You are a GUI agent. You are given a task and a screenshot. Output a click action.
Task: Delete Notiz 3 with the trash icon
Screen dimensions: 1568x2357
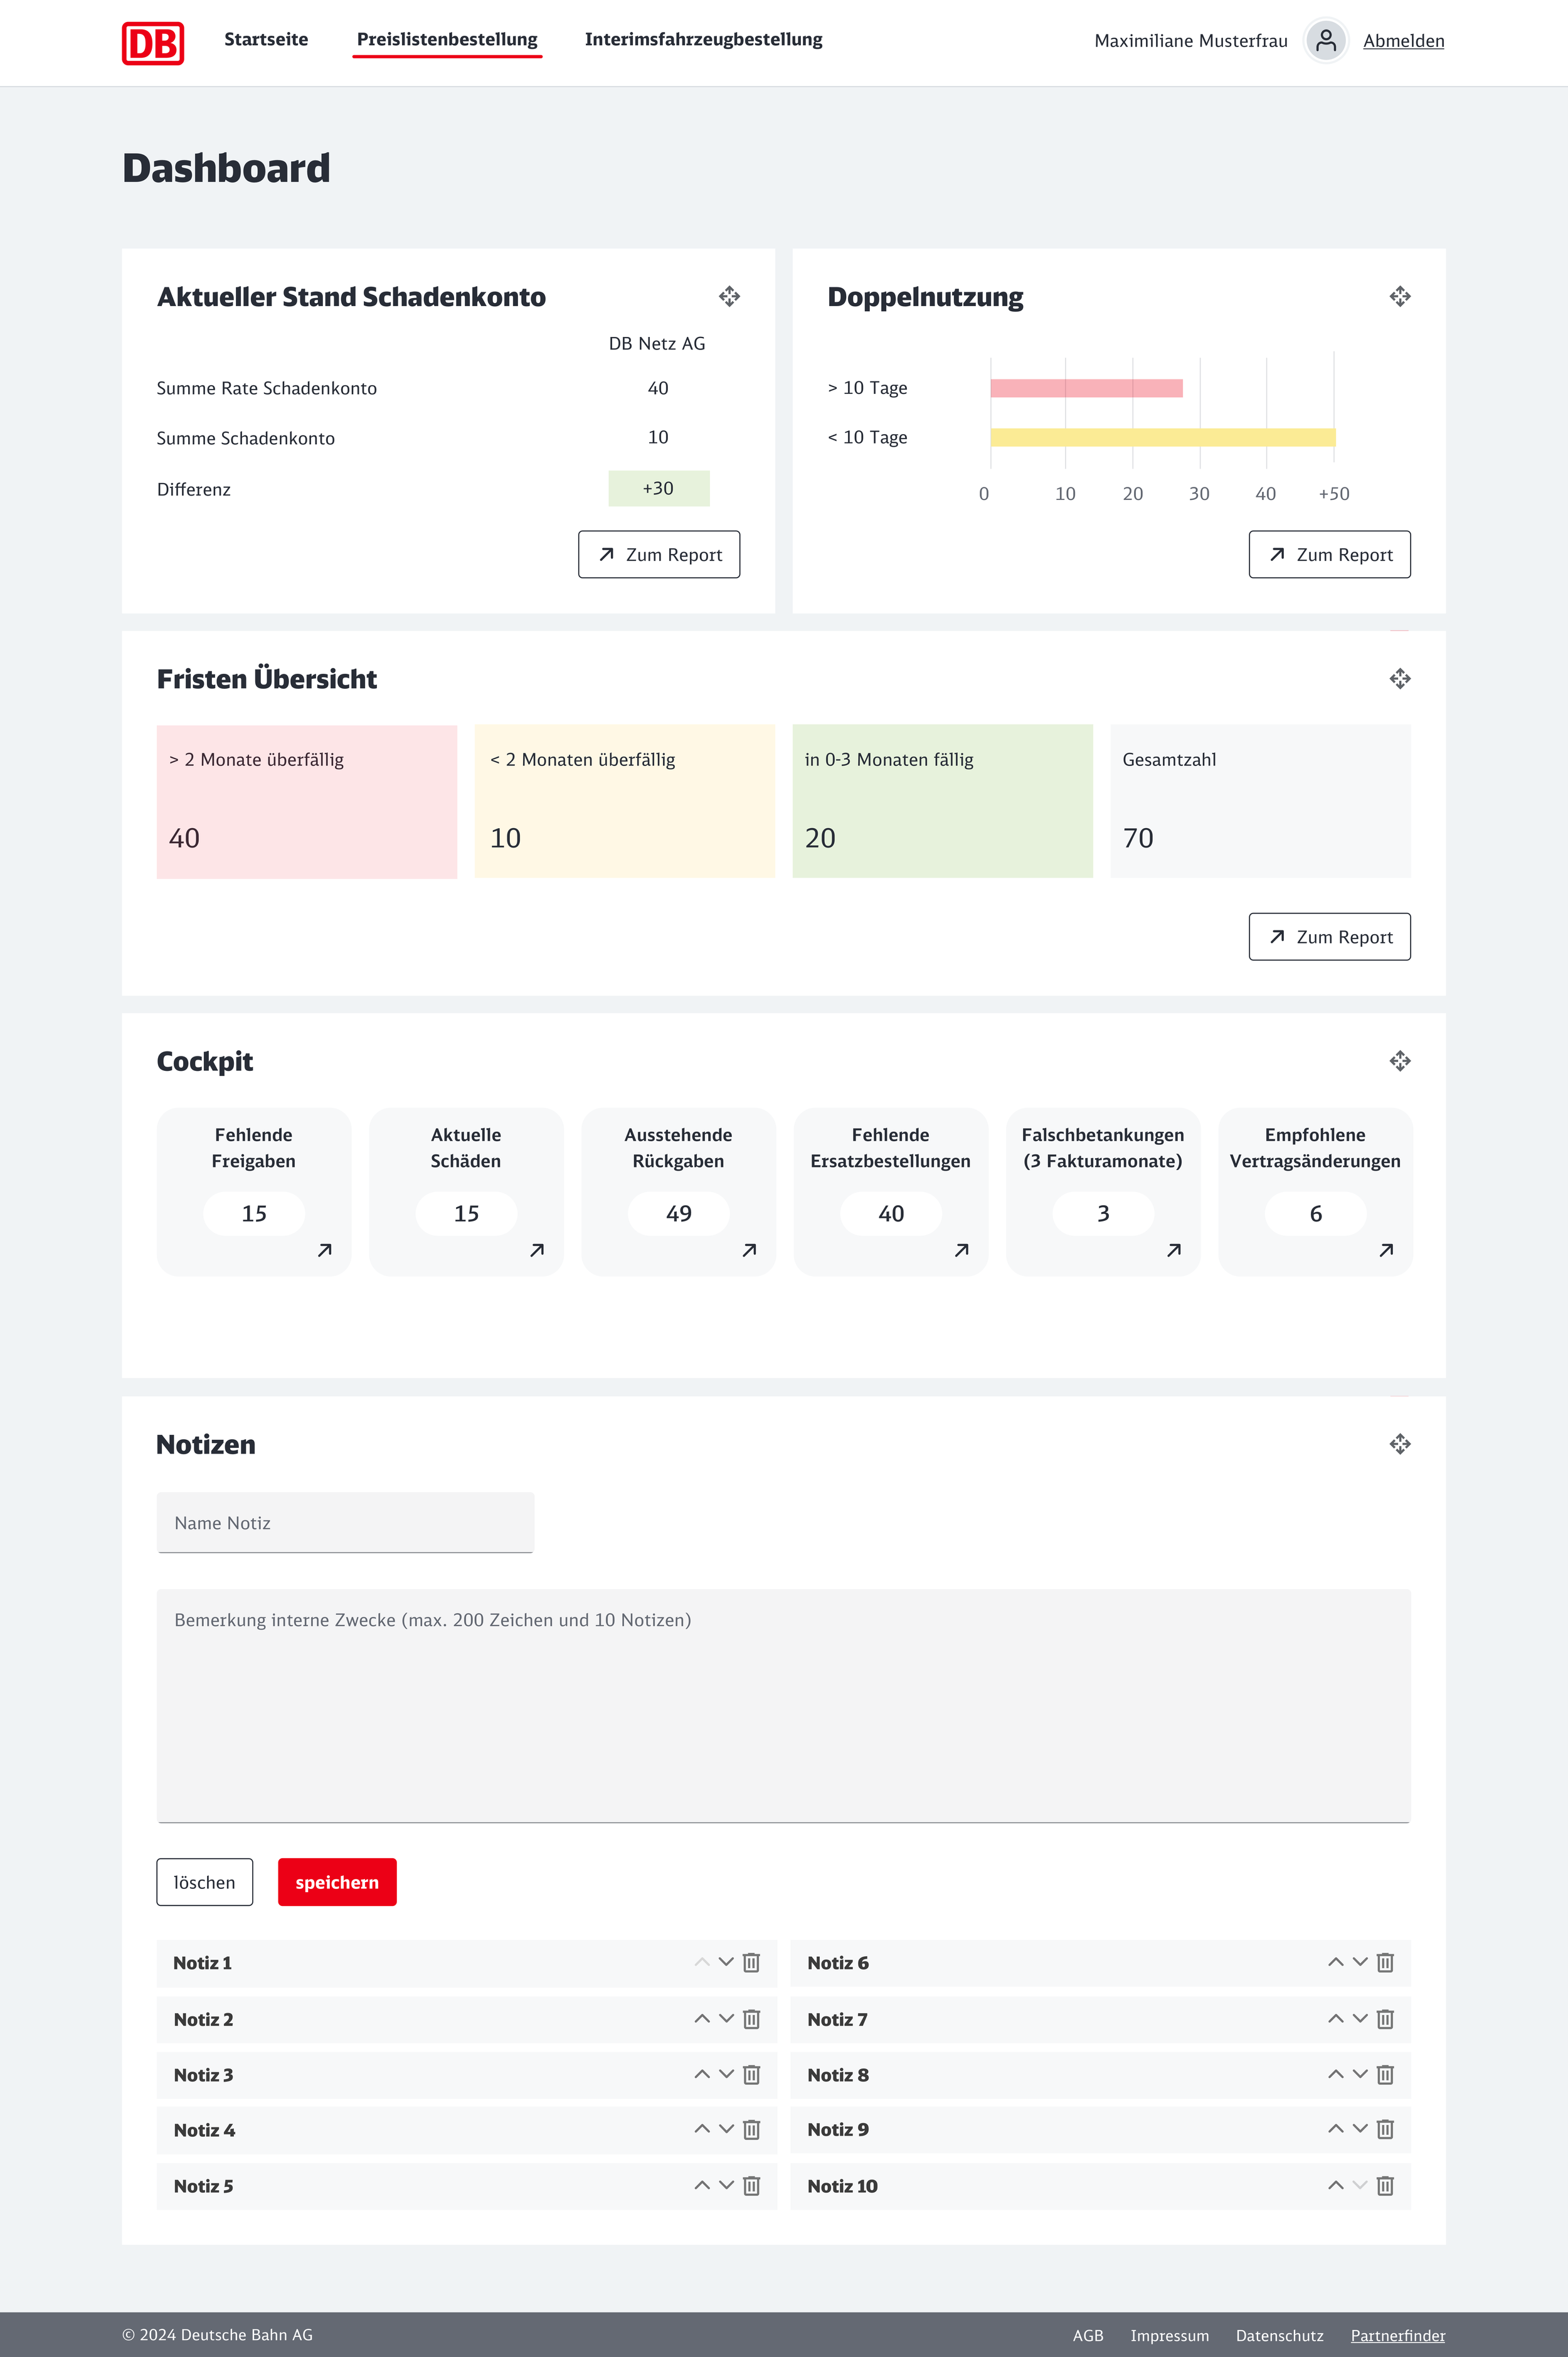click(x=752, y=2074)
